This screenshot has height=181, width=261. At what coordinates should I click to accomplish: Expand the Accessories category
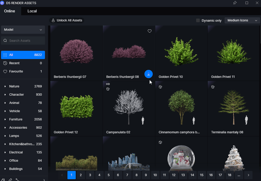[x=5, y=128]
